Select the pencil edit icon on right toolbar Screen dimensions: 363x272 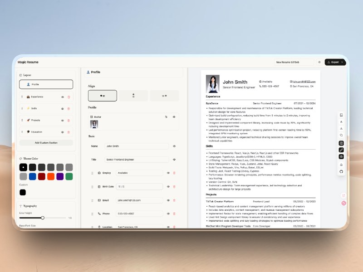[341, 150]
